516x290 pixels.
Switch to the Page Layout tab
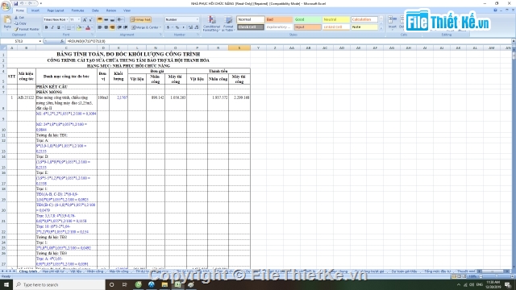click(56, 10)
